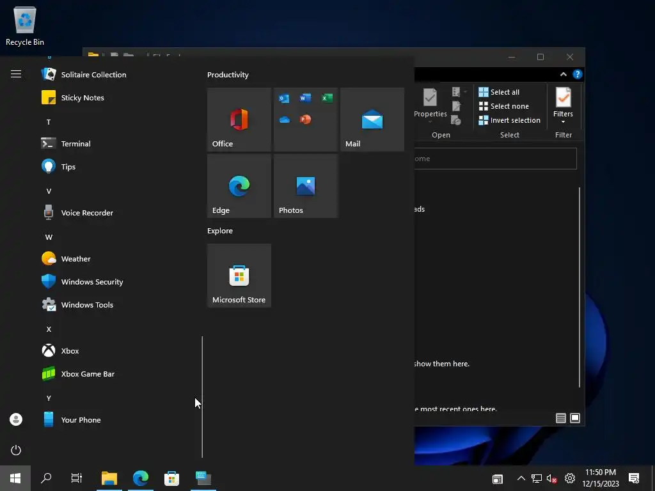Open the Photos tile
Image resolution: width=655 pixels, height=491 pixels.
[306, 186]
